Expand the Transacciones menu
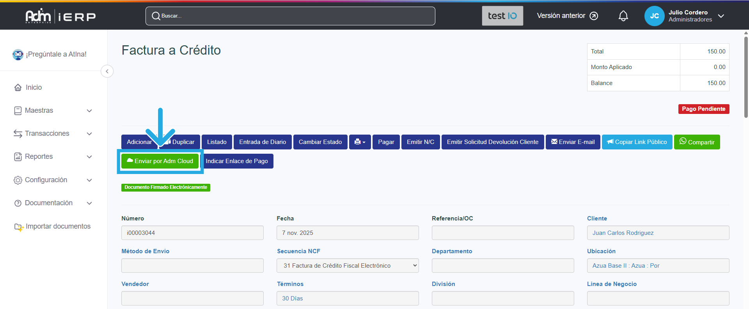The image size is (749, 309). click(53, 133)
